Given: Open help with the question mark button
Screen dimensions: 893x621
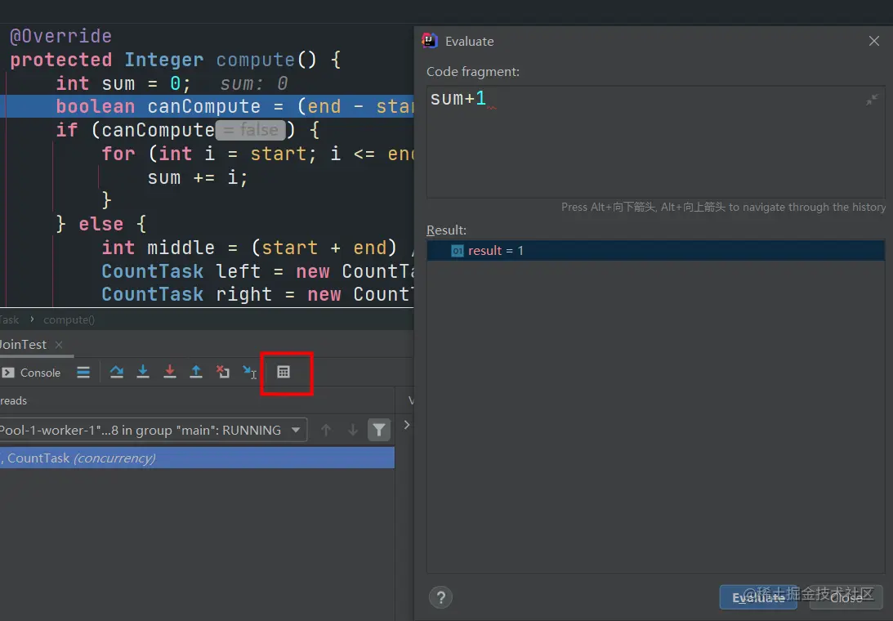Looking at the screenshot, I should 441,597.
